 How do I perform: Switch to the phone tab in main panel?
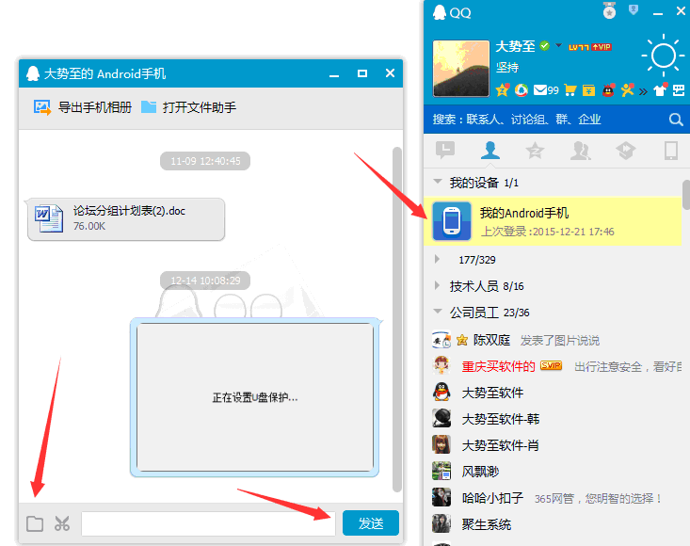(x=670, y=150)
